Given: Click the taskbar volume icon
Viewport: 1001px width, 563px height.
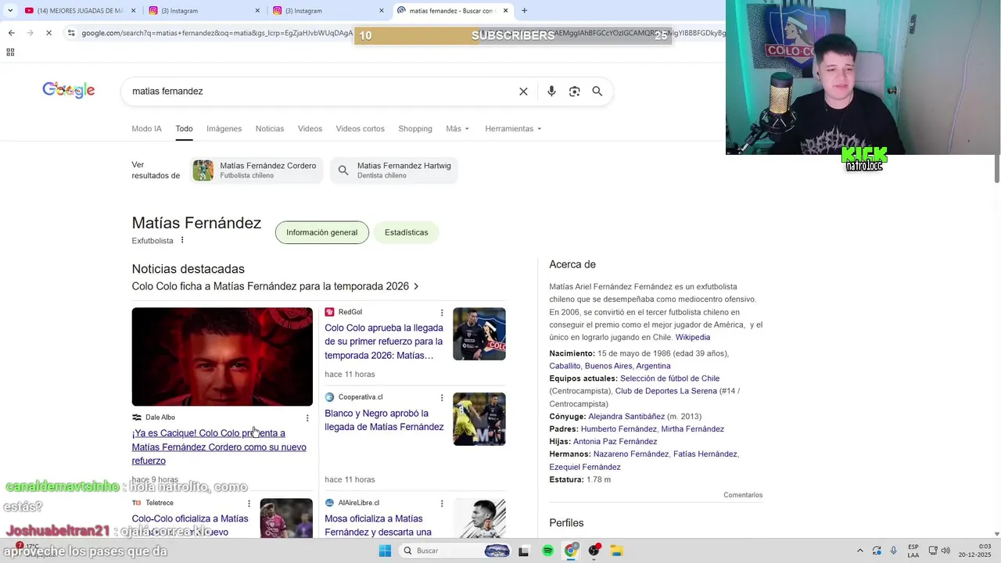Looking at the screenshot, I should point(945,550).
